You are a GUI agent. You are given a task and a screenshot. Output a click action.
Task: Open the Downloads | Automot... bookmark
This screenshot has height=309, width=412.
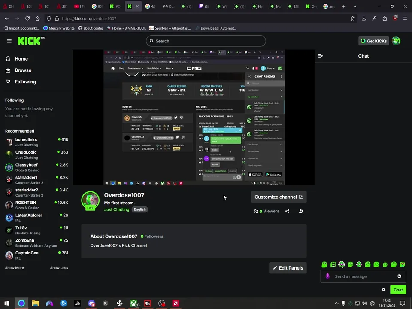click(x=216, y=28)
